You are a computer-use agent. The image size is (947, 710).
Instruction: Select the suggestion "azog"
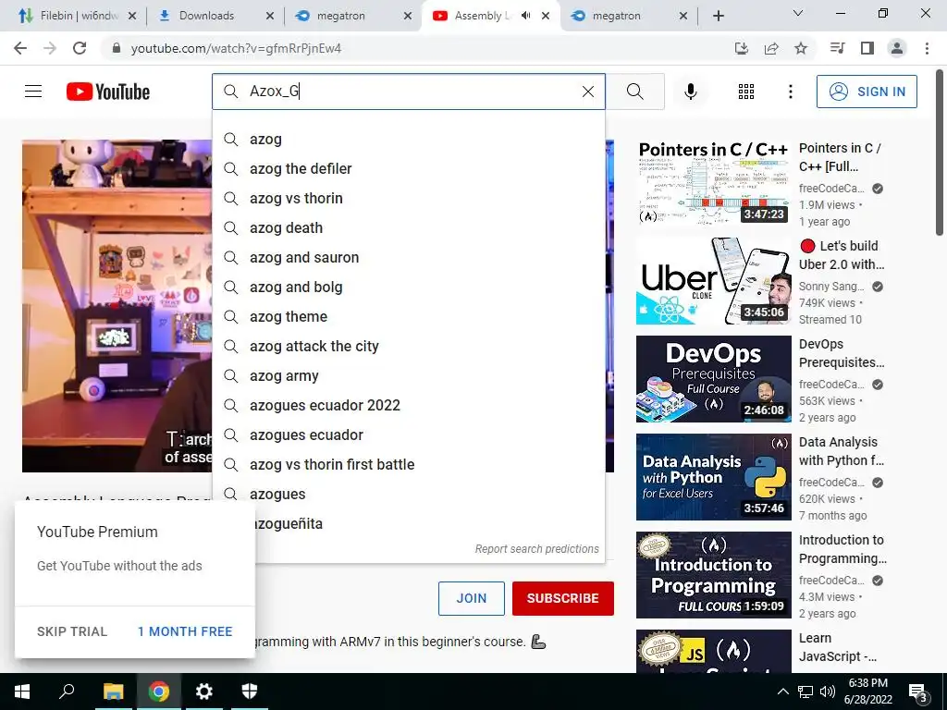tap(408, 140)
